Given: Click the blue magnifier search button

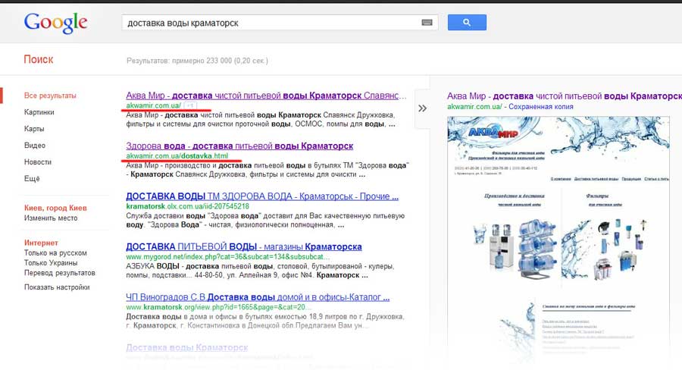Looking at the screenshot, I should tap(467, 23).
